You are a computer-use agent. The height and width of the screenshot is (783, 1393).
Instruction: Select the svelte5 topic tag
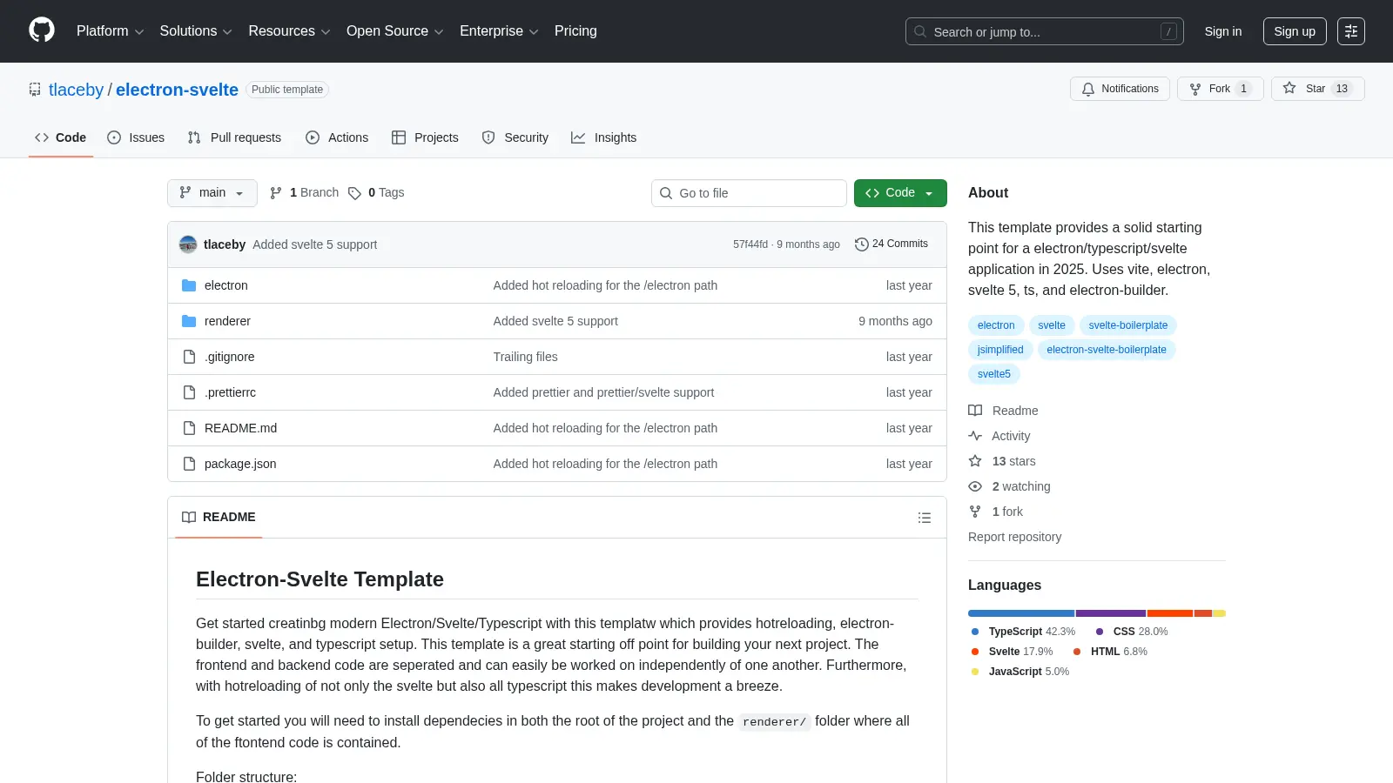(993, 374)
